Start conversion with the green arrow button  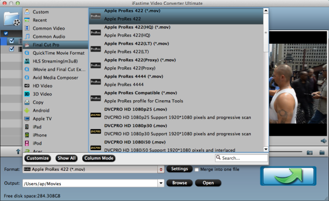click(288, 176)
